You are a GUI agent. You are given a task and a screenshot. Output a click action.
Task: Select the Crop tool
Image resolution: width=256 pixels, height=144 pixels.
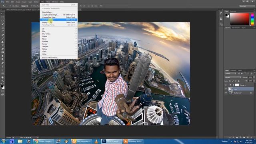pyautogui.click(x=2, y=28)
